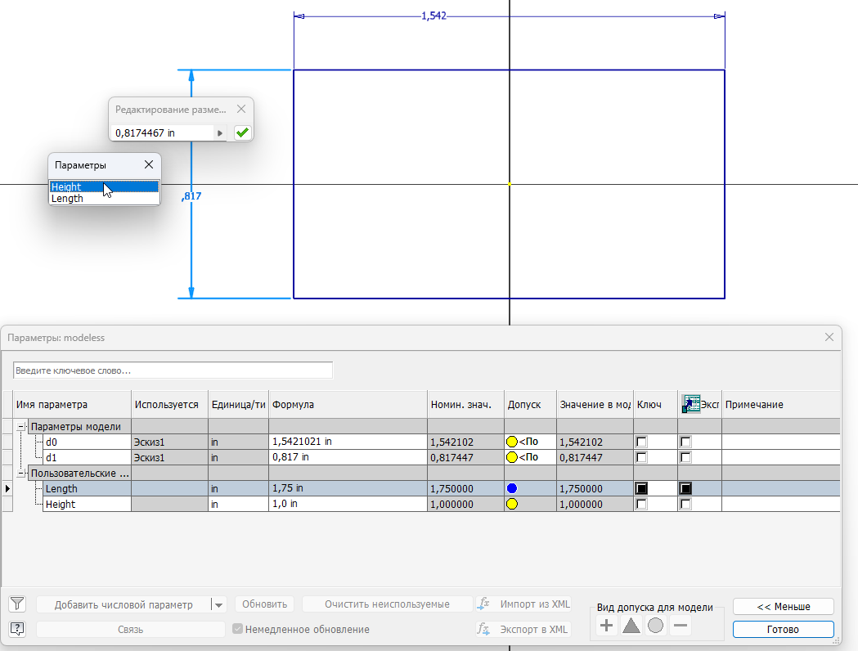Toggle the Немедленное обновление checkbox

(x=237, y=629)
